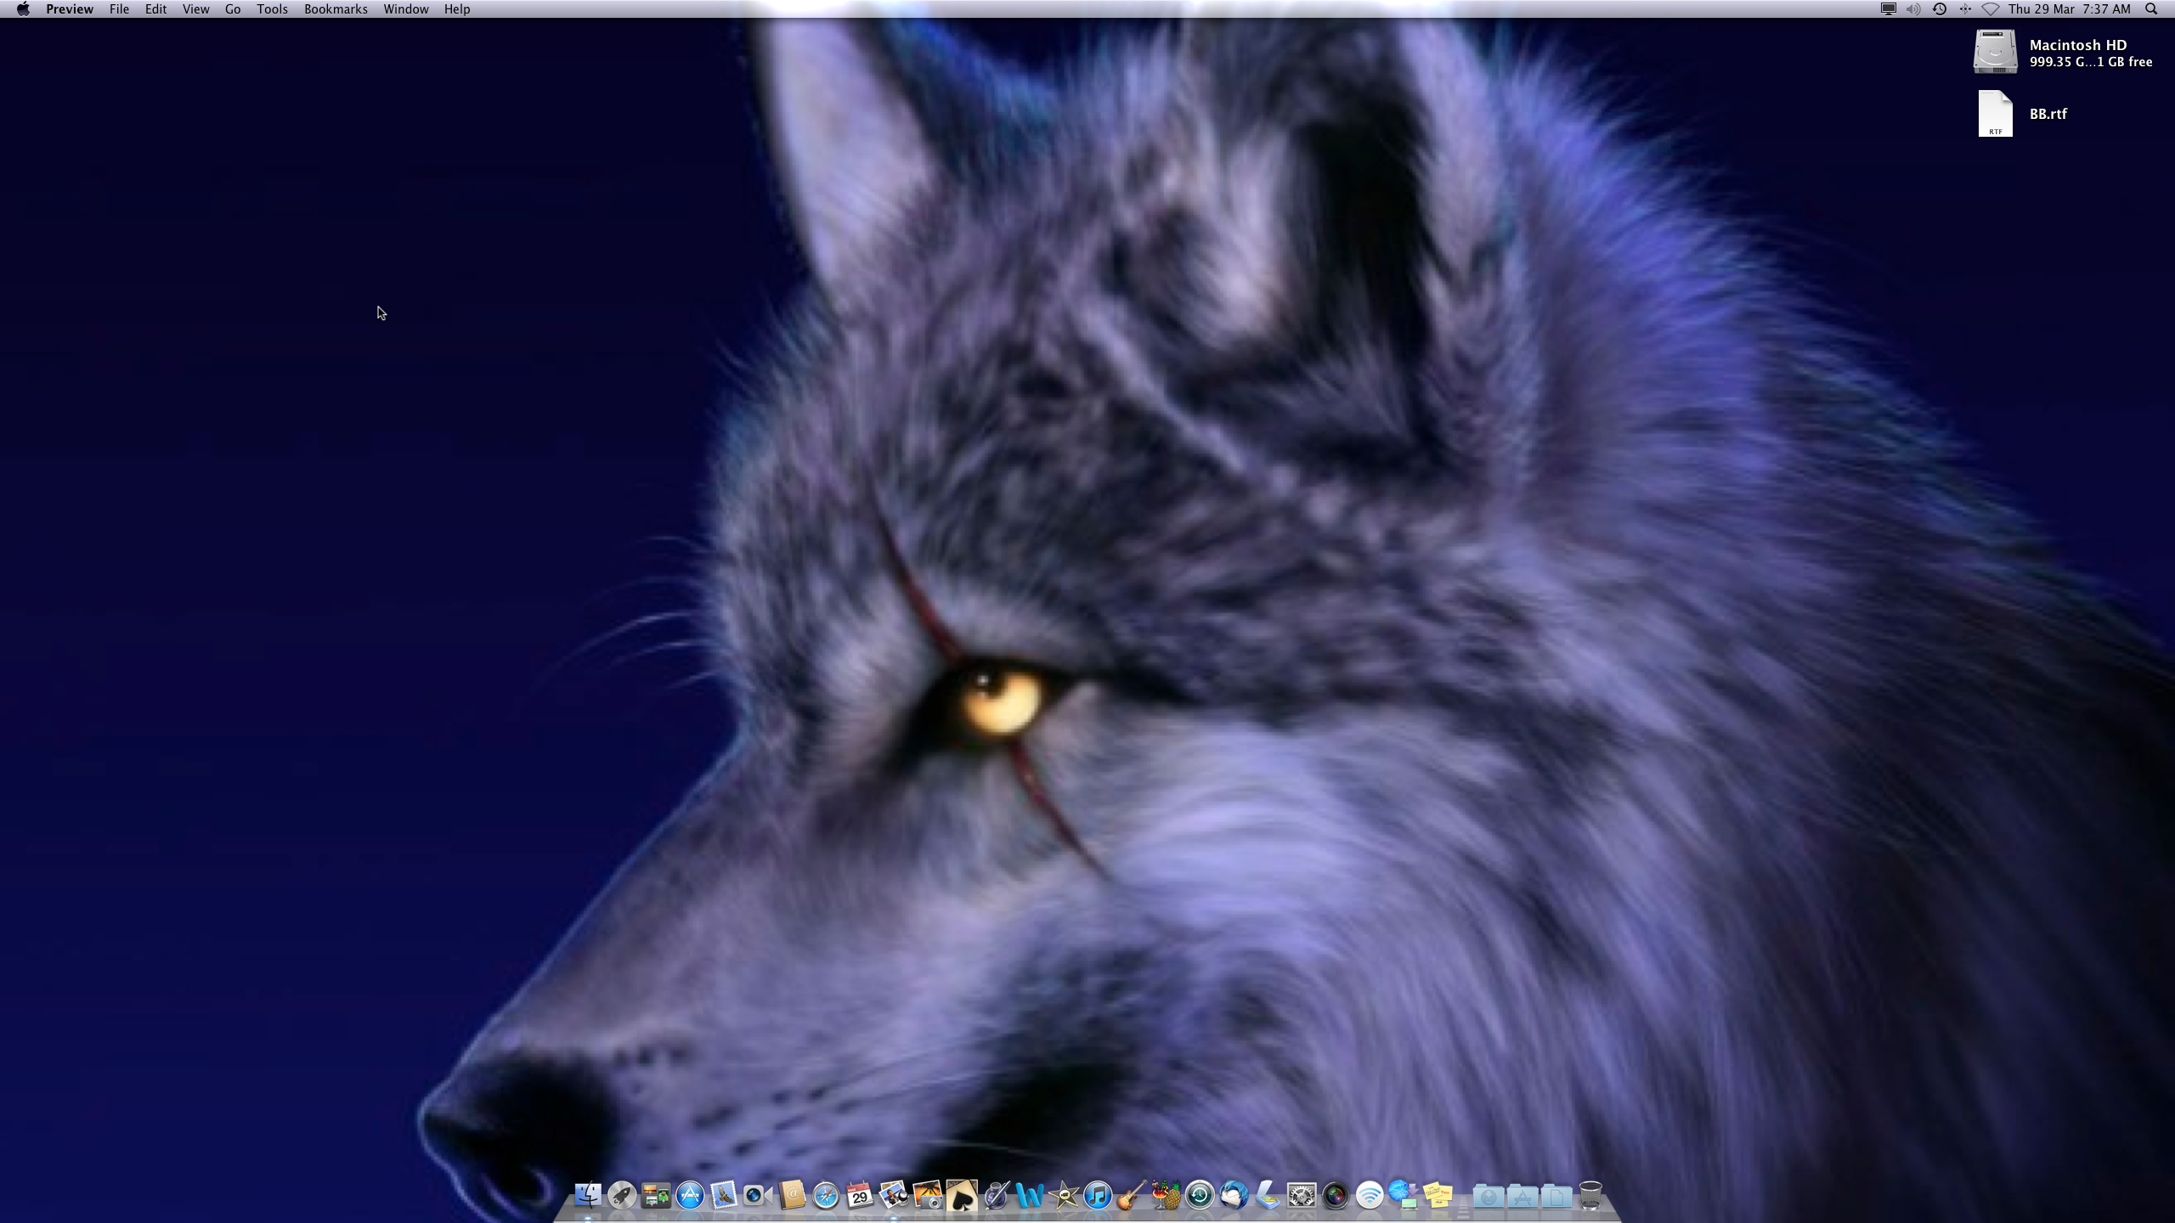Viewport: 2175px width, 1223px height.
Task: Select the Macintosh HD drive icon
Action: click(1995, 52)
